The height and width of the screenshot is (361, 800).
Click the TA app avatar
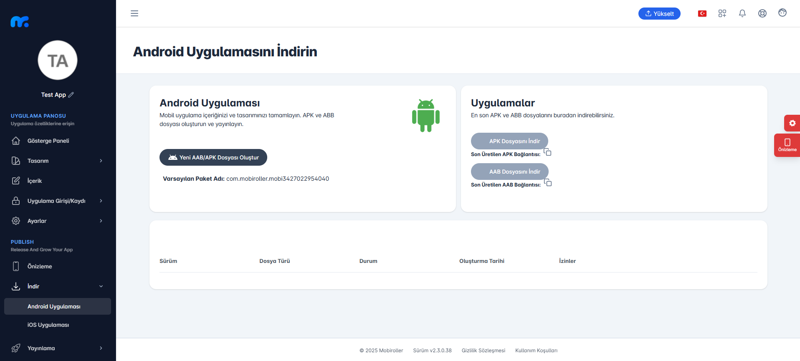58,60
